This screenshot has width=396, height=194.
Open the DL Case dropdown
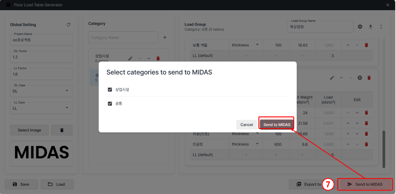[41, 91]
